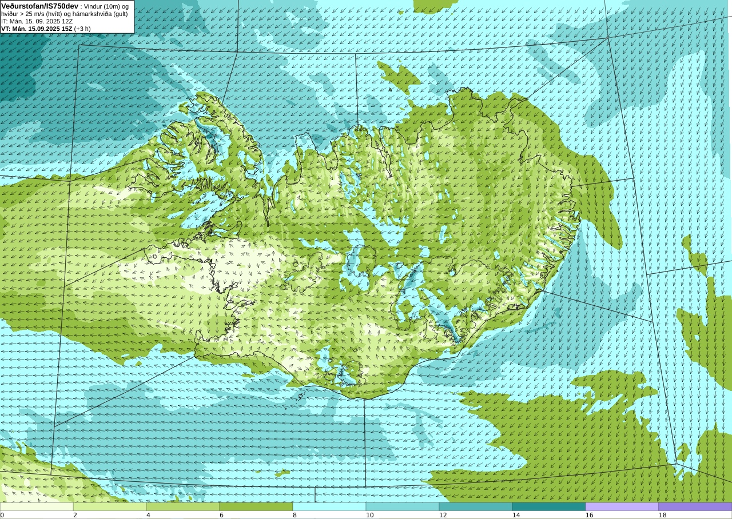The height and width of the screenshot is (519, 732).
Task: Click the light lavender 16–18 m/s legend swatch
Action: coord(622,506)
